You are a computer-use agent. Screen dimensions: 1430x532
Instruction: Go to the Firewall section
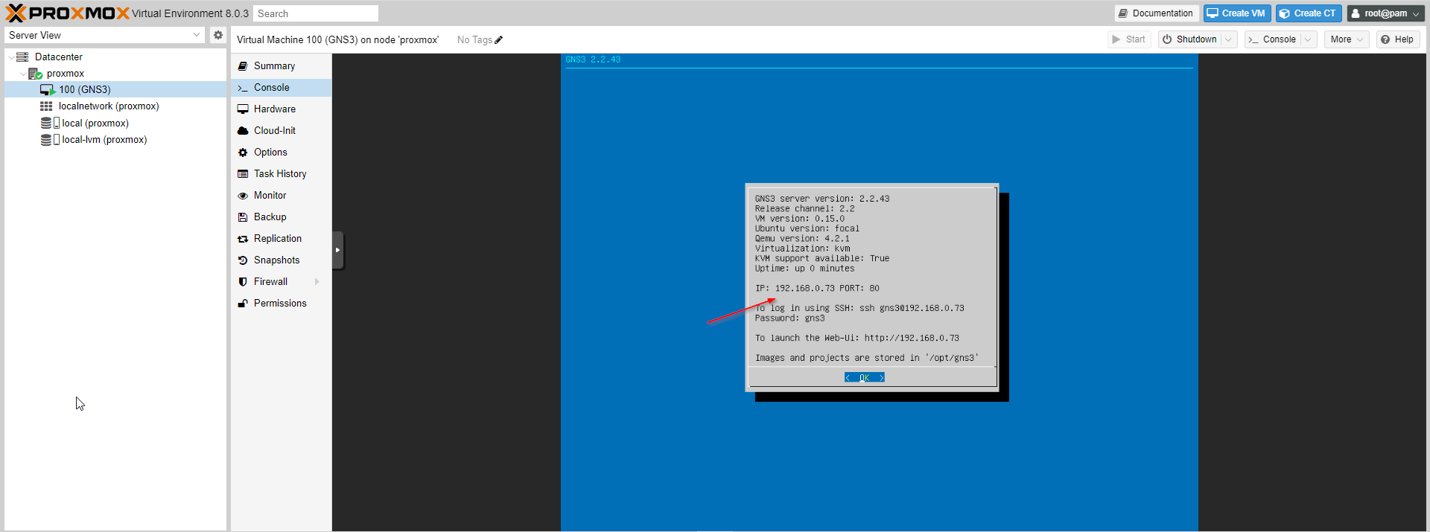point(270,282)
